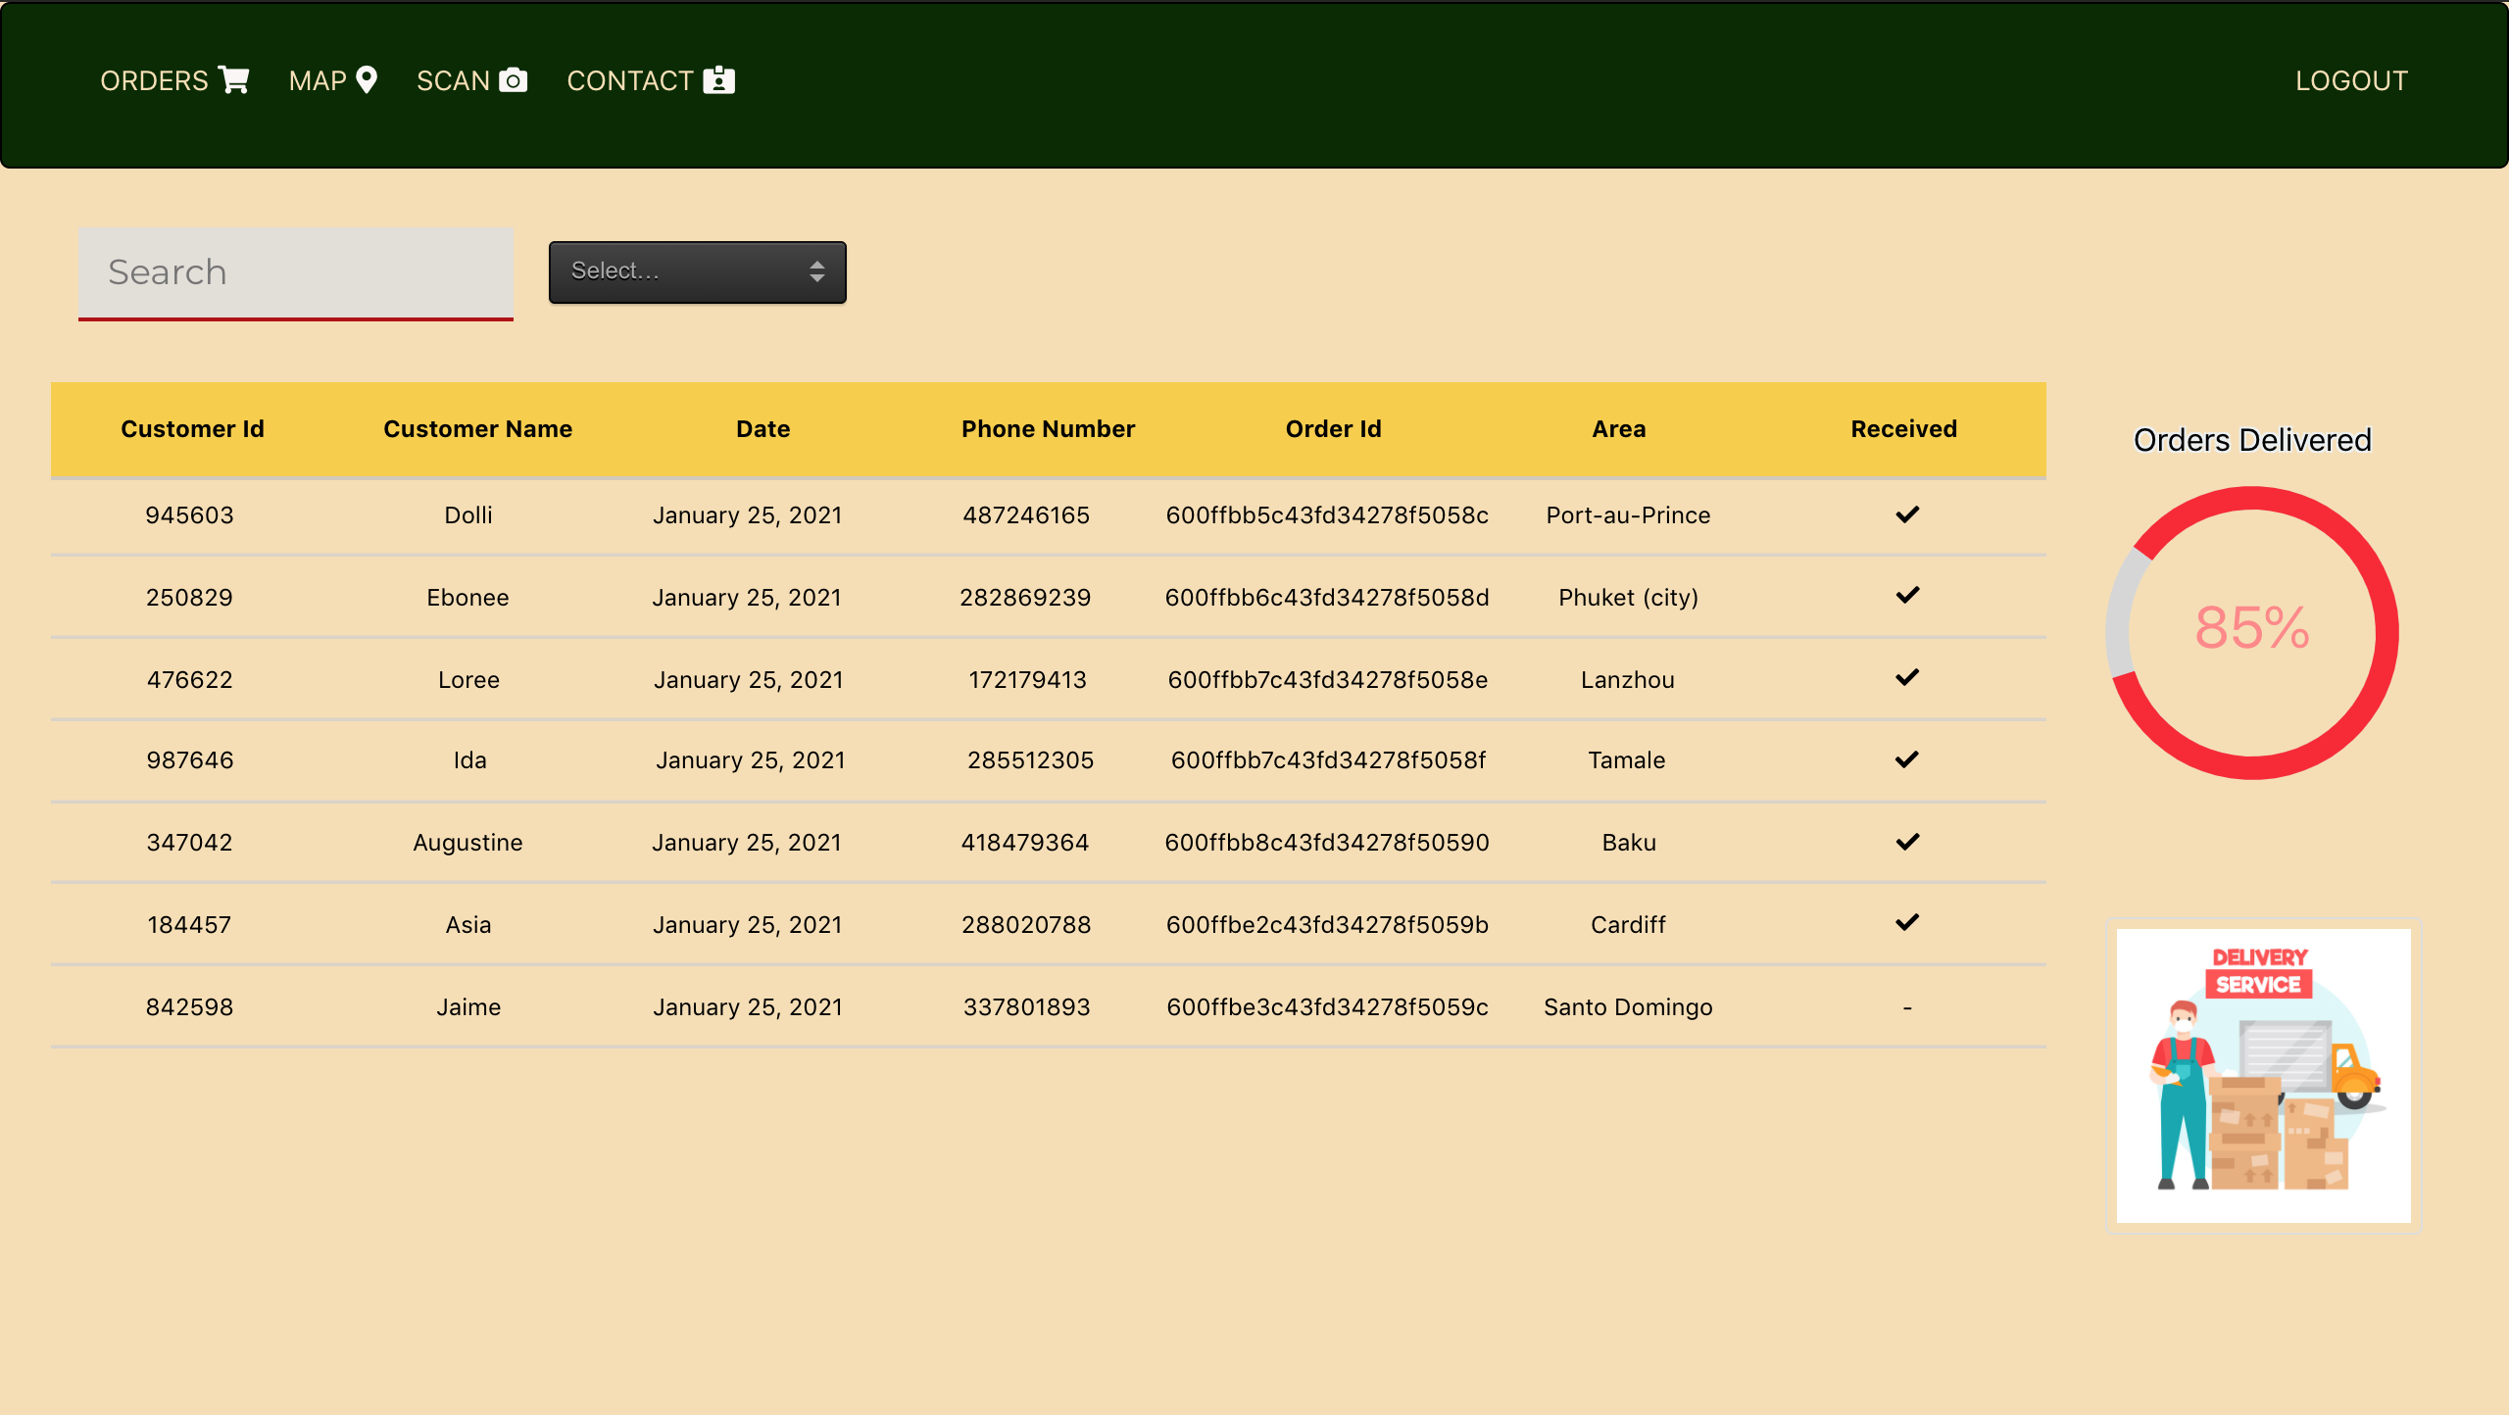Click the LOGOUT link

[2350, 80]
